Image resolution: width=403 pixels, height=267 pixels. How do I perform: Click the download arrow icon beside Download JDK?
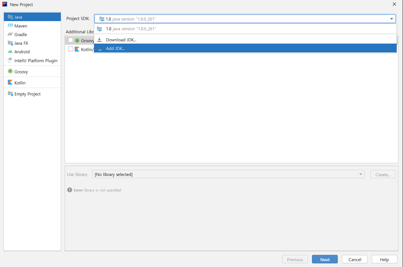[x=99, y=40]
